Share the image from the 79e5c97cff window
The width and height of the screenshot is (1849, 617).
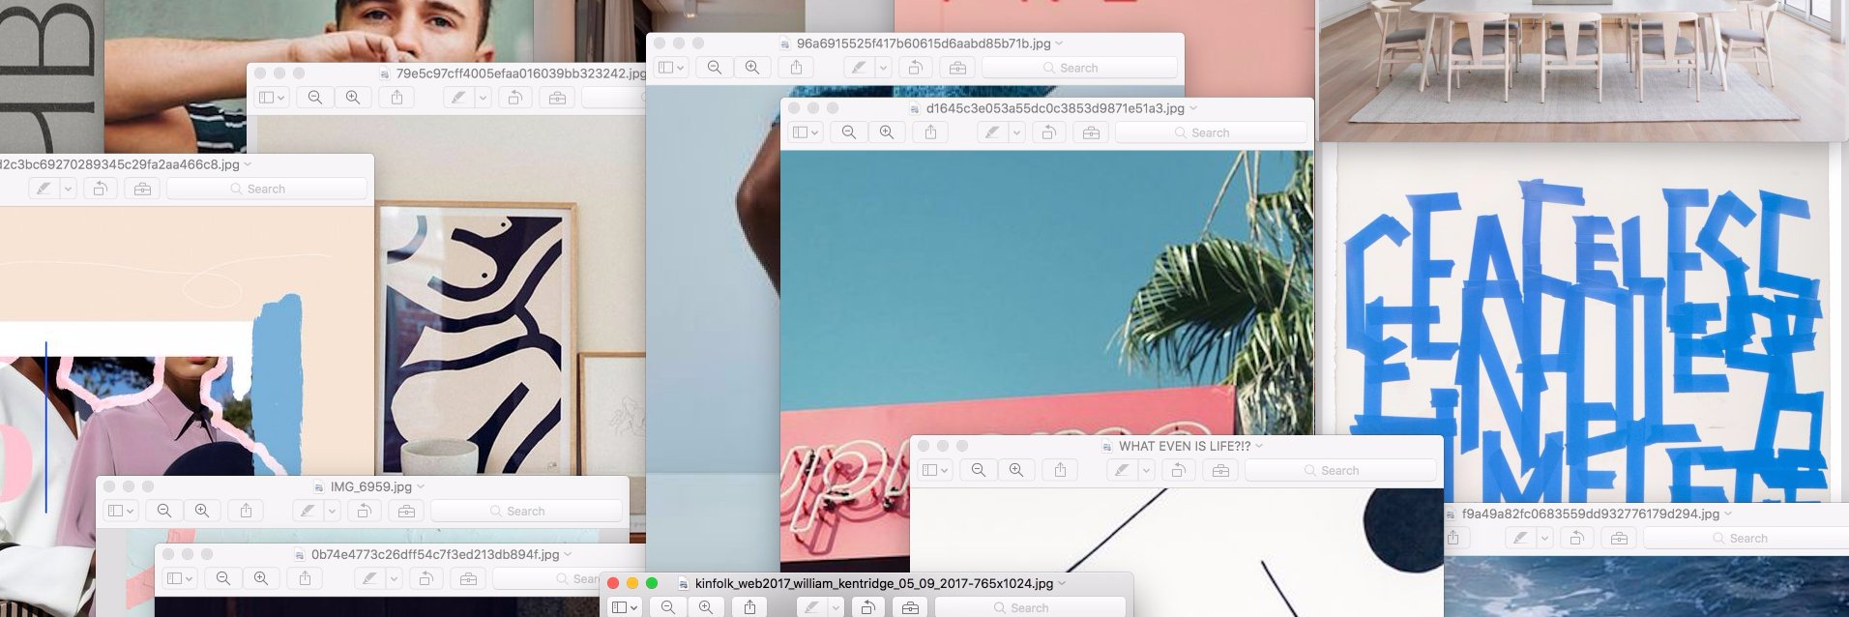point(396,98)
